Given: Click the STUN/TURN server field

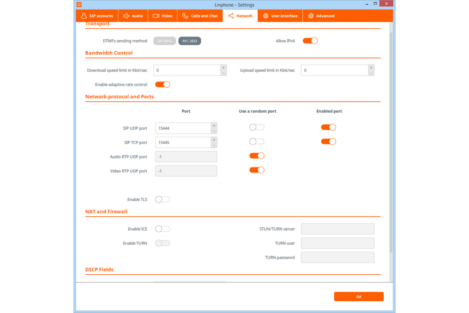Looking at the screenshot, I should pos(337,229).
